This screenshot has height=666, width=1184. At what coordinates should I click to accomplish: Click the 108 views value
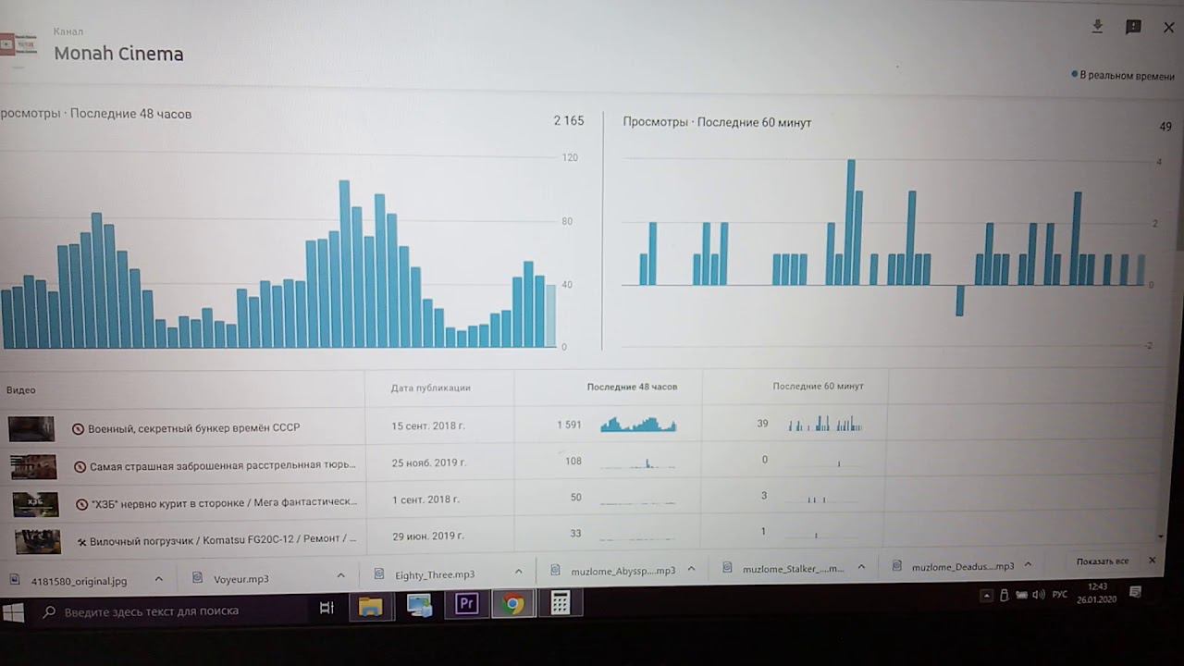coord(573,461)
